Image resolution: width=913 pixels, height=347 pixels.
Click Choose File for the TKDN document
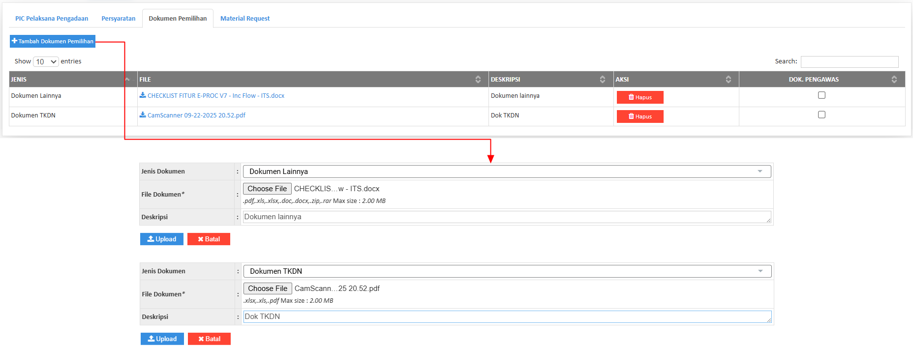(x=268, y=289)
